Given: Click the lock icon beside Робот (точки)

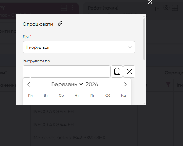Looking at the screenshot, I should tap(158, 8).
